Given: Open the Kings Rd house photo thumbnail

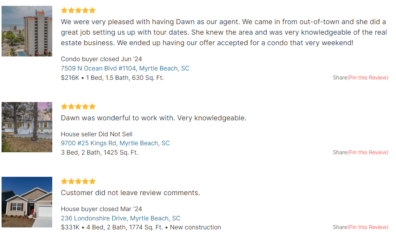Looking at the screenshot, I should point(27,127).
